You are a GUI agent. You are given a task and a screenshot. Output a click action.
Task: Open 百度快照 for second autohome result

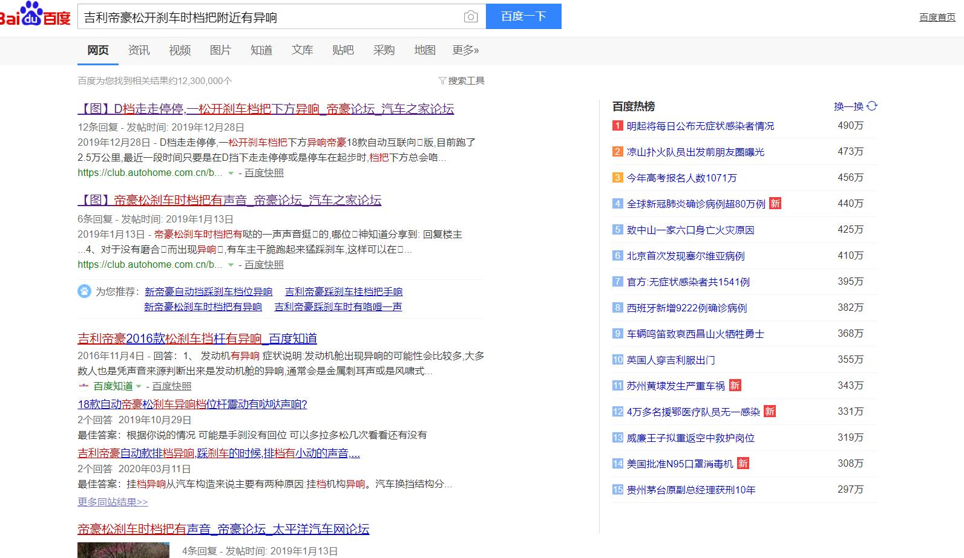tap(264, 265)
